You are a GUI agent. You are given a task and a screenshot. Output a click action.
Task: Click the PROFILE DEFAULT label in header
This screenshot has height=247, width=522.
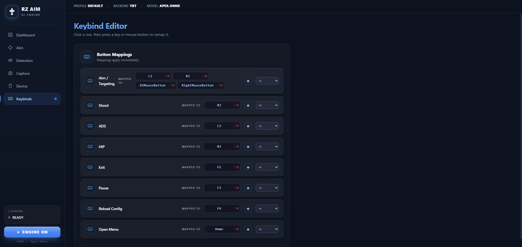pyautogui.click(x=88, y=6)
